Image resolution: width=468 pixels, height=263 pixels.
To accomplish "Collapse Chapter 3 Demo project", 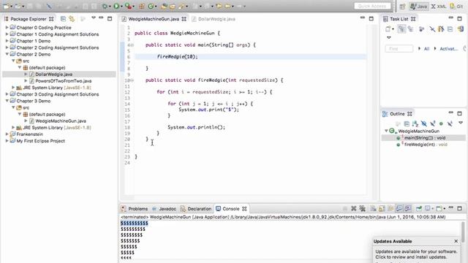I will [7, 101].
